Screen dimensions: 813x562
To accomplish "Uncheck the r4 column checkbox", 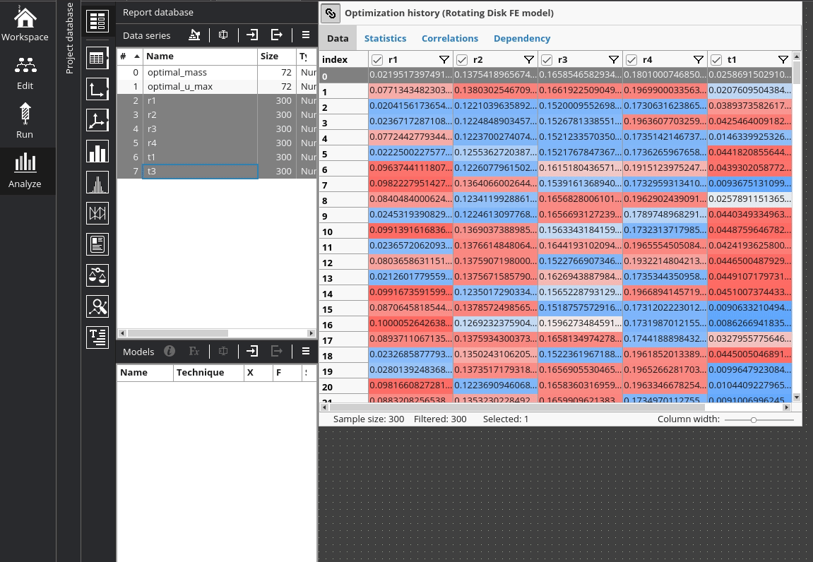I will coord(631,60).
